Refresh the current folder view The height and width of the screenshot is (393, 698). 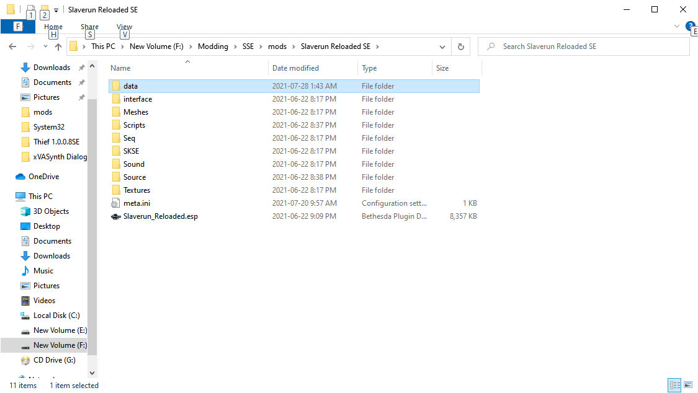tap(461, 46)
